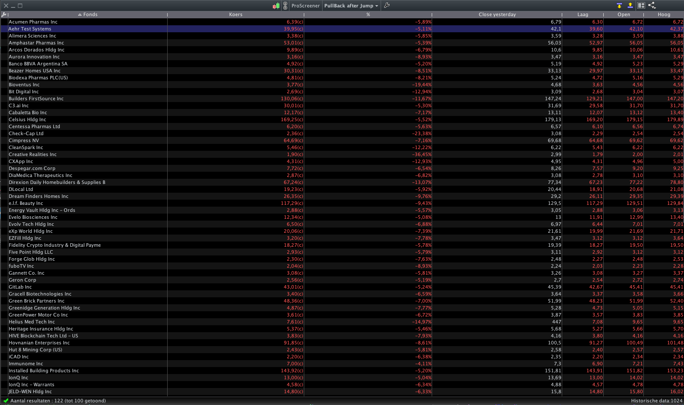Click the ProScreener label button
The width and height of the screenshot is (684, 405).
(x=306, y=6)
